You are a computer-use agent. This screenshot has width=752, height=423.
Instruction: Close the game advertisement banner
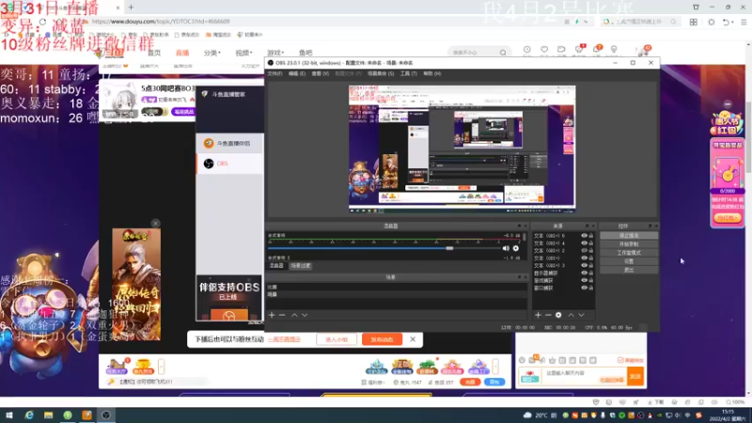(155, 224)
